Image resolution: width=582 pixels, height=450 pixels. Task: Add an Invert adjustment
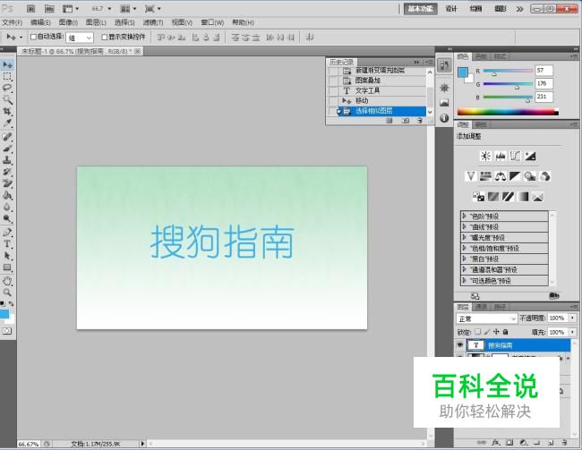(478, 196)
